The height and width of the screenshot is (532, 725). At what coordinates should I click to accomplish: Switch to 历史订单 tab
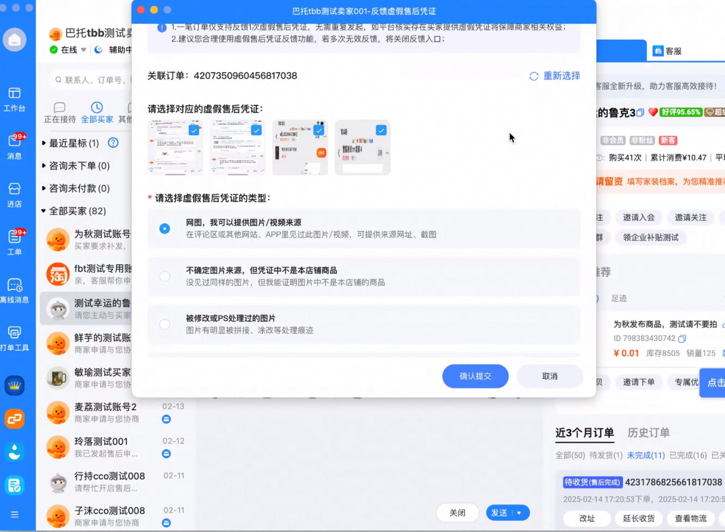pyautogui.click(x=648, y=433)
